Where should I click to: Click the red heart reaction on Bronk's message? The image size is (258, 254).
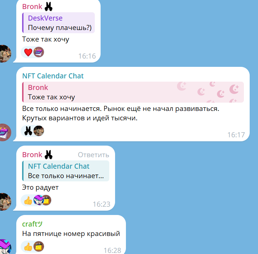pyautogui.click(x=28, y=52)
